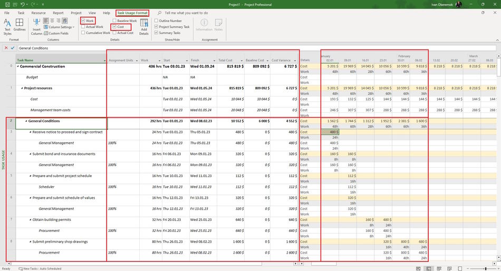This screenshot has width=501, height=271.
Task: Collapse the Project resources summary task
Action: point(22,88)
